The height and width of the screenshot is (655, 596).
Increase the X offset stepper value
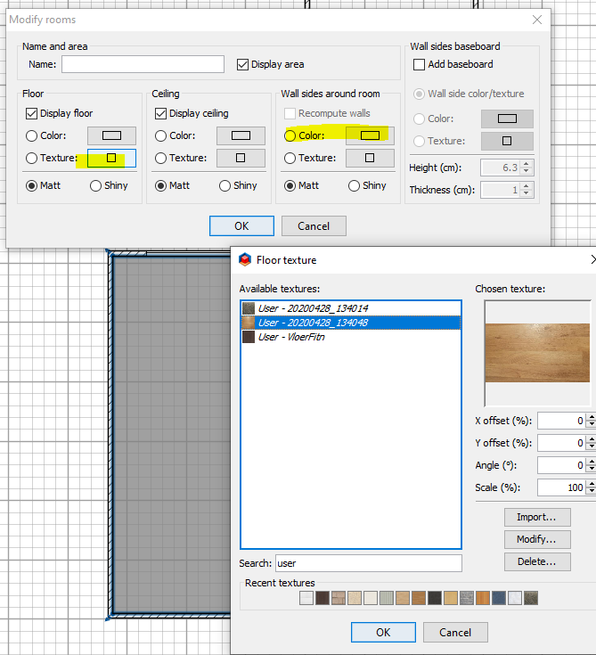pos(591,417)
